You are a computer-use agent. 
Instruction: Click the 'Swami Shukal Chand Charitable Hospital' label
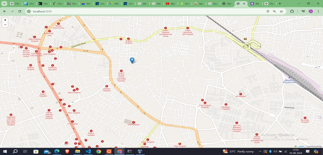(121, 77)
